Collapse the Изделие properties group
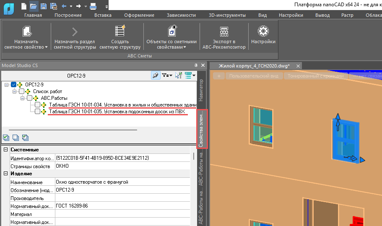 pos(5,174)
